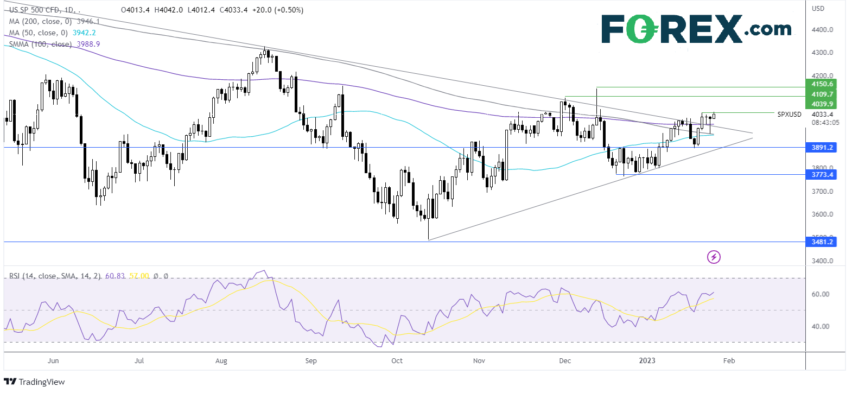Click the 3988.9 SMMA value
This screenshot has width=852, height=393.
point(88,44)
